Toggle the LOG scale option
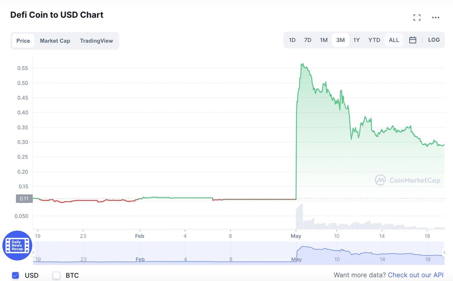The image size is (453, 281). pyautogui.click(x=434, y=40)
